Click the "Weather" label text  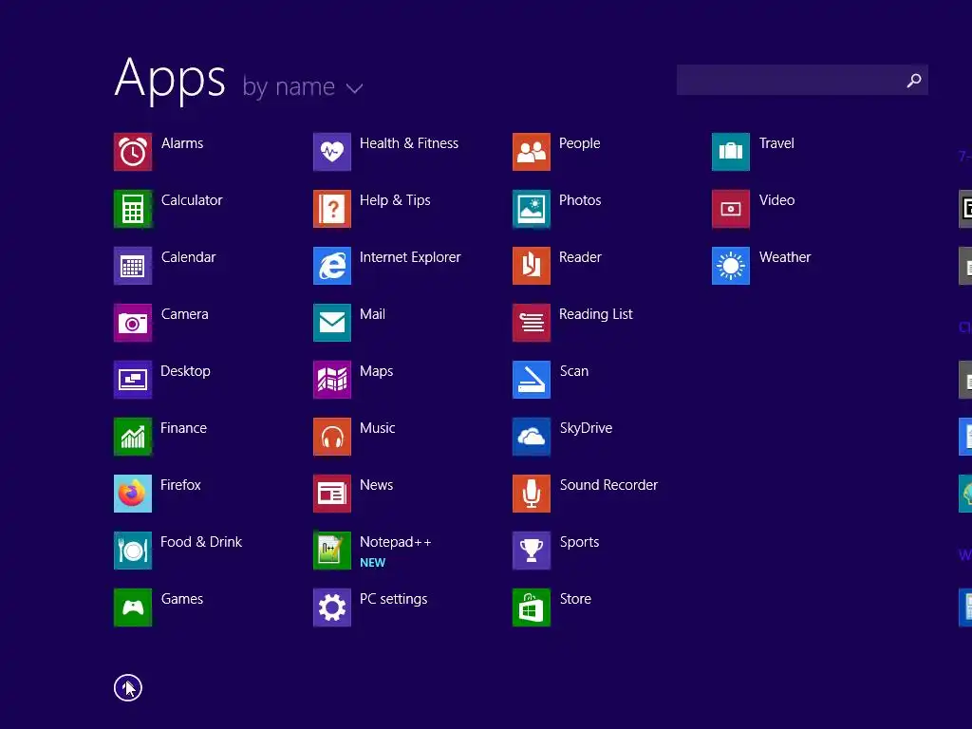[785, 257]
